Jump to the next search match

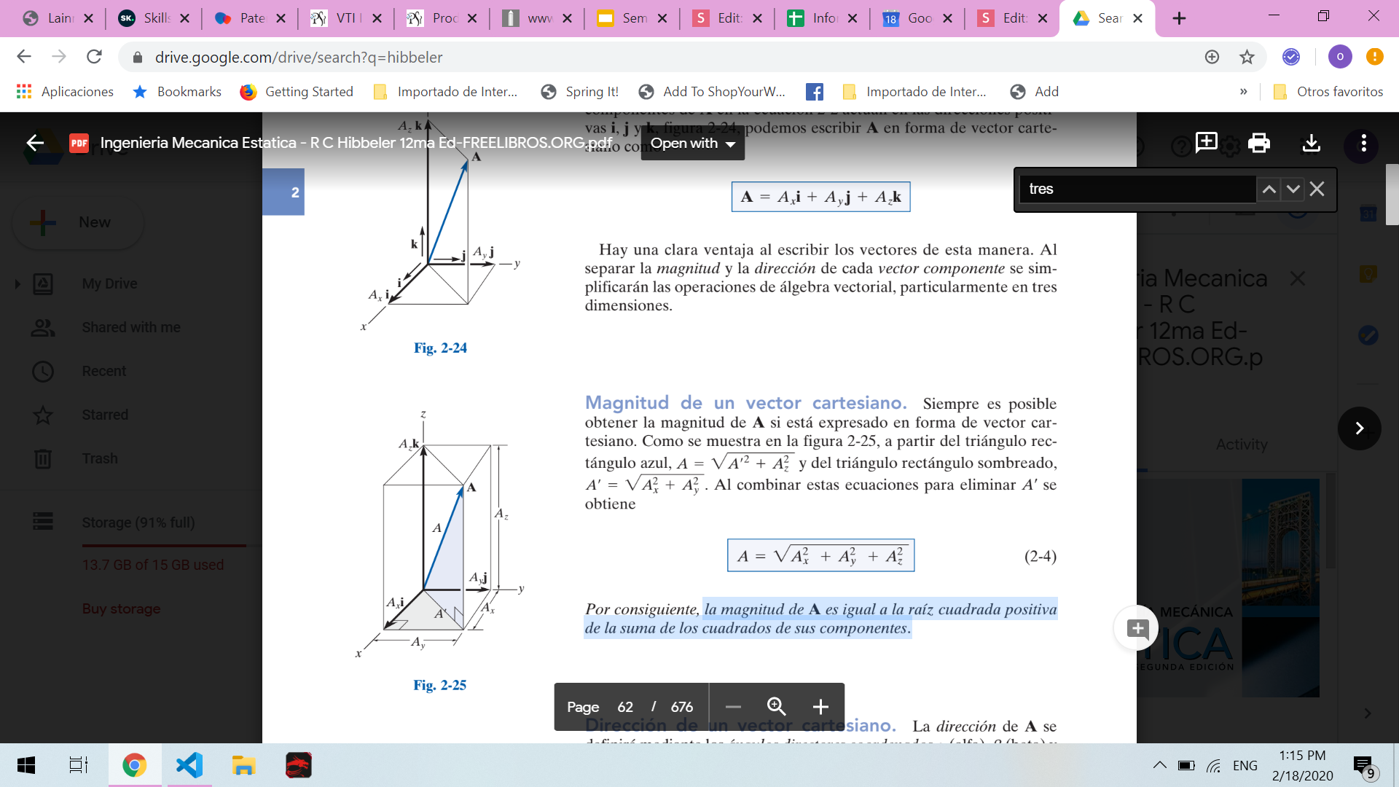[1293, 189]
